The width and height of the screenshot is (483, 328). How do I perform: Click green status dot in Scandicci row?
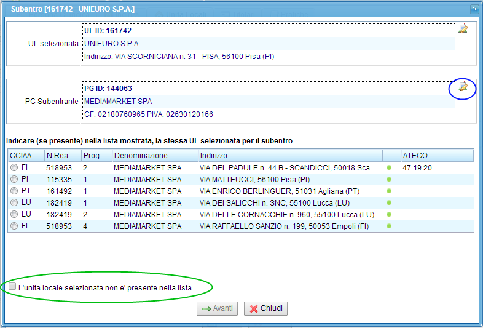click(x=389, y=167)
